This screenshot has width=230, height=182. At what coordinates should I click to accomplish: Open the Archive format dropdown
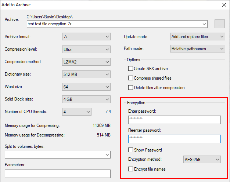click(x=86, y=37)
